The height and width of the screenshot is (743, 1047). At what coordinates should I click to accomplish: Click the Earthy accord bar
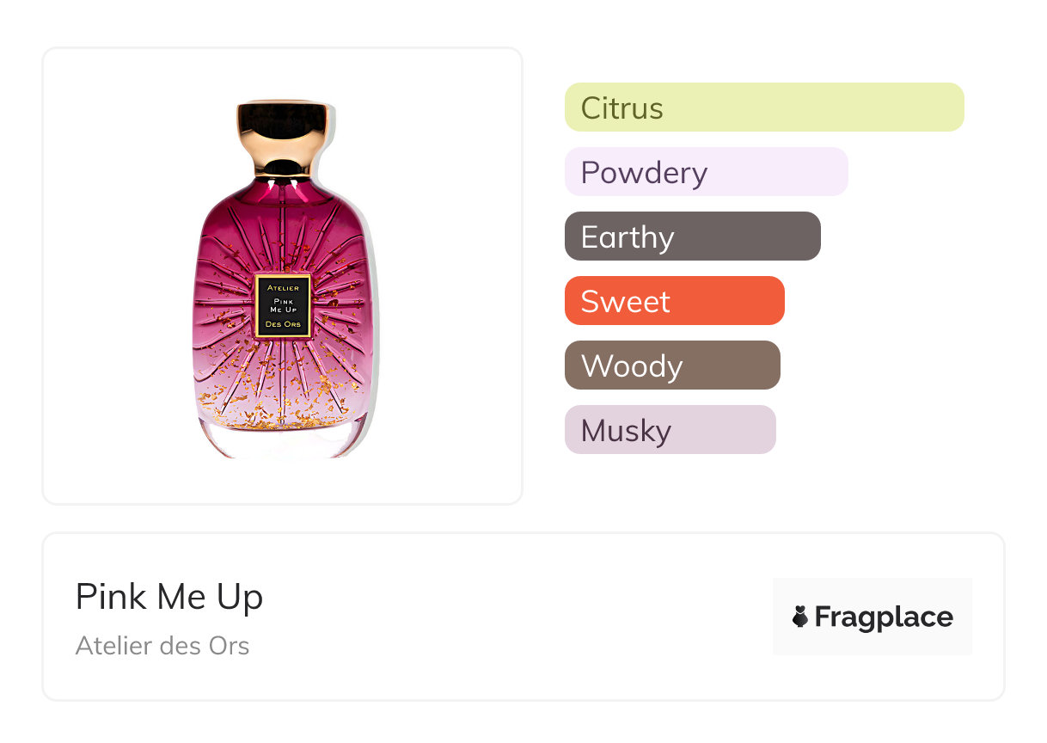(x=693, y=236)
